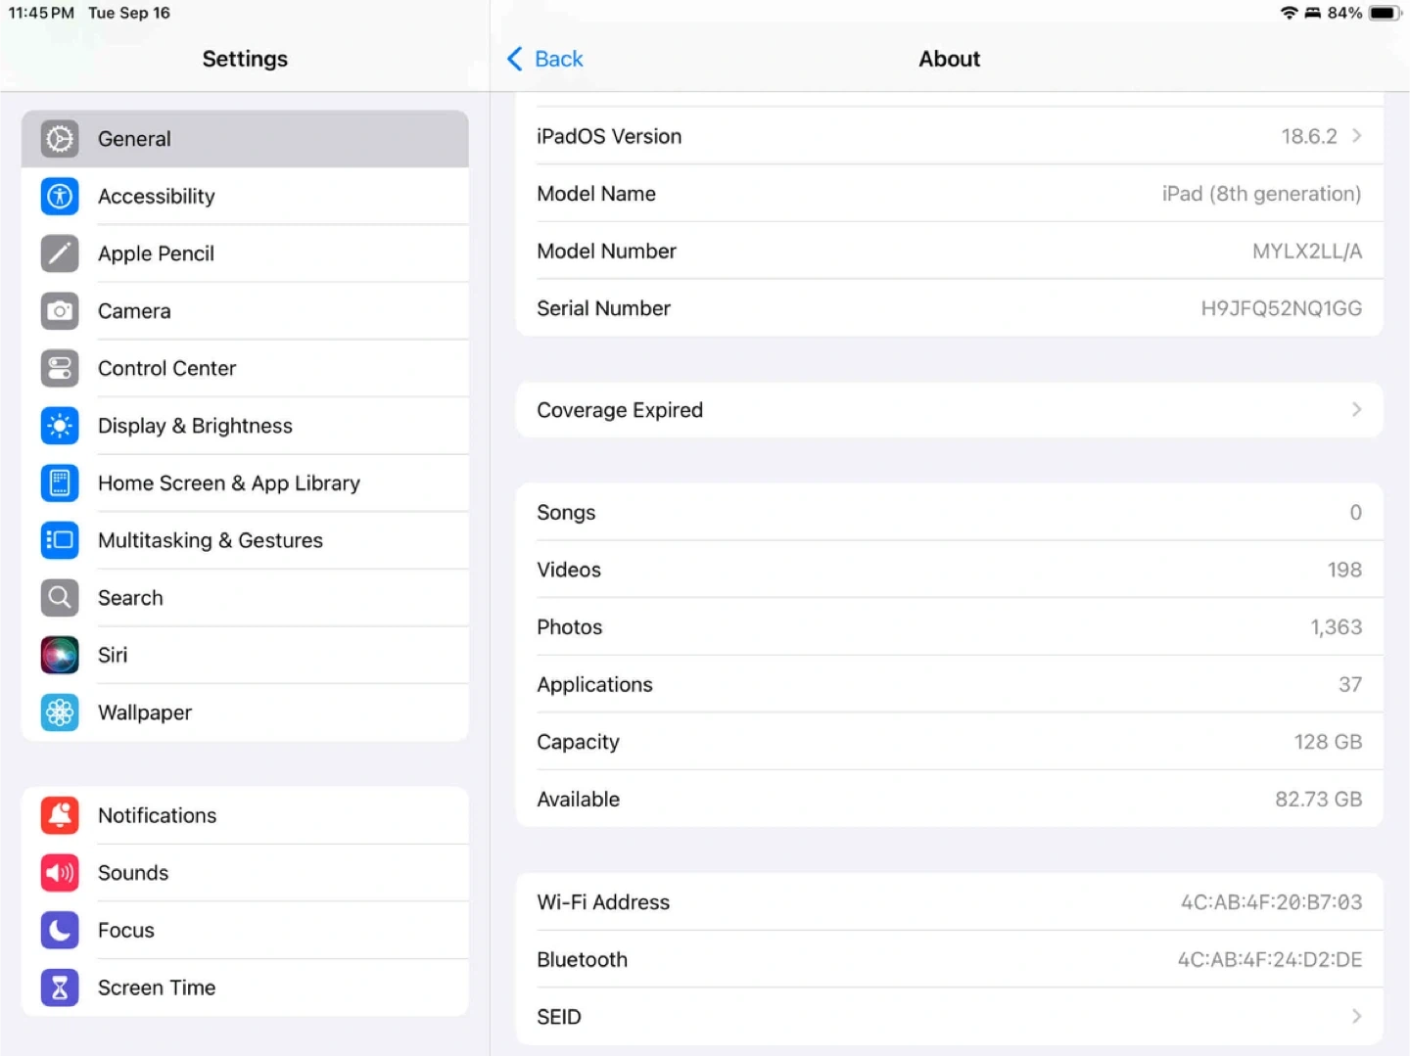
Task: Tap the Control Center icon
Action: [60, 368]
